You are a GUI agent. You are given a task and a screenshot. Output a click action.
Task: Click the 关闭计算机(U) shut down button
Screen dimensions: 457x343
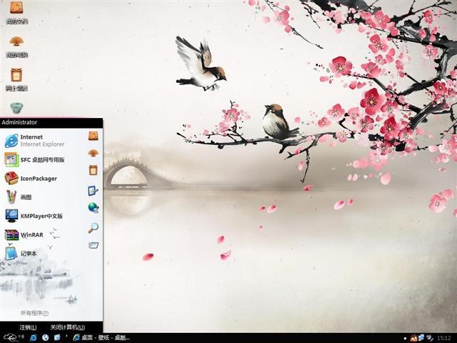68,327
